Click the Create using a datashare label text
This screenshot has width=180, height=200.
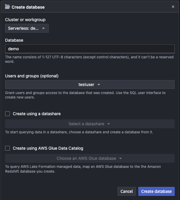(37, 114)
